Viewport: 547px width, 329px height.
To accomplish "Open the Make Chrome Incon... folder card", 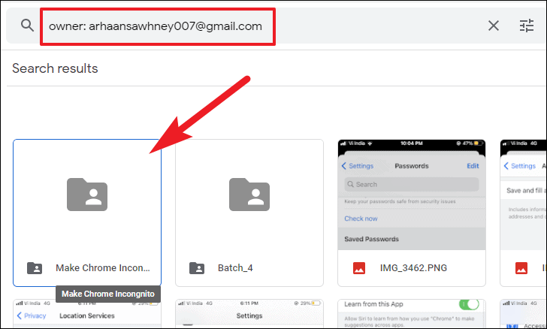I will (87, 213).
